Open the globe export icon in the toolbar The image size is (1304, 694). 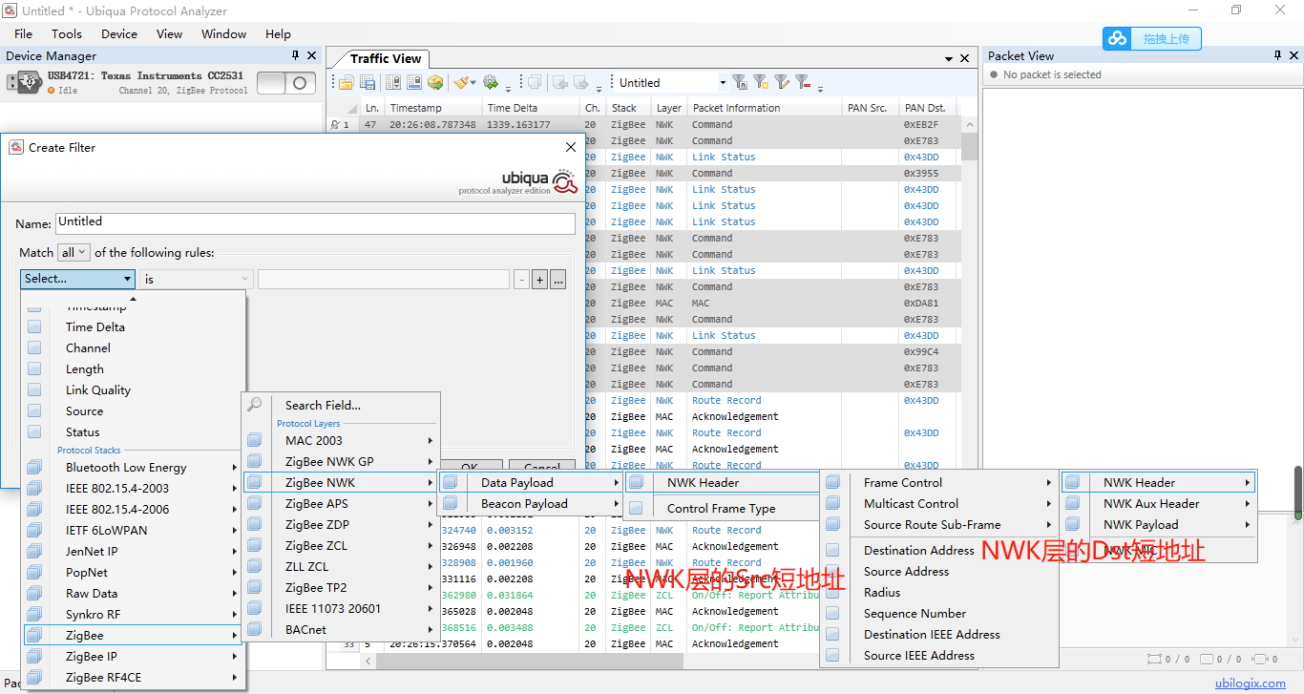coord(435,82)
